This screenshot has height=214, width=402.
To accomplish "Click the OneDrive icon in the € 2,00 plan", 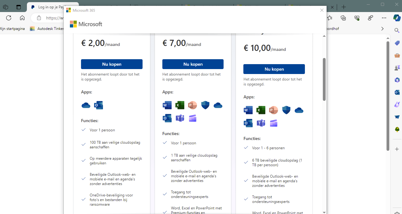I will tap(86, 105).
